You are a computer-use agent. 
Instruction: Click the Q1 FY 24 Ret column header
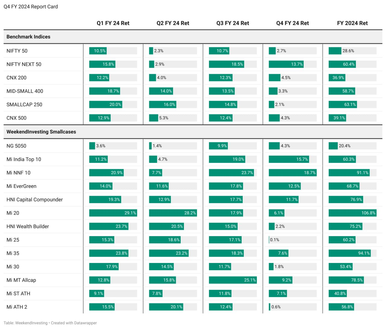tap(113, 23)
